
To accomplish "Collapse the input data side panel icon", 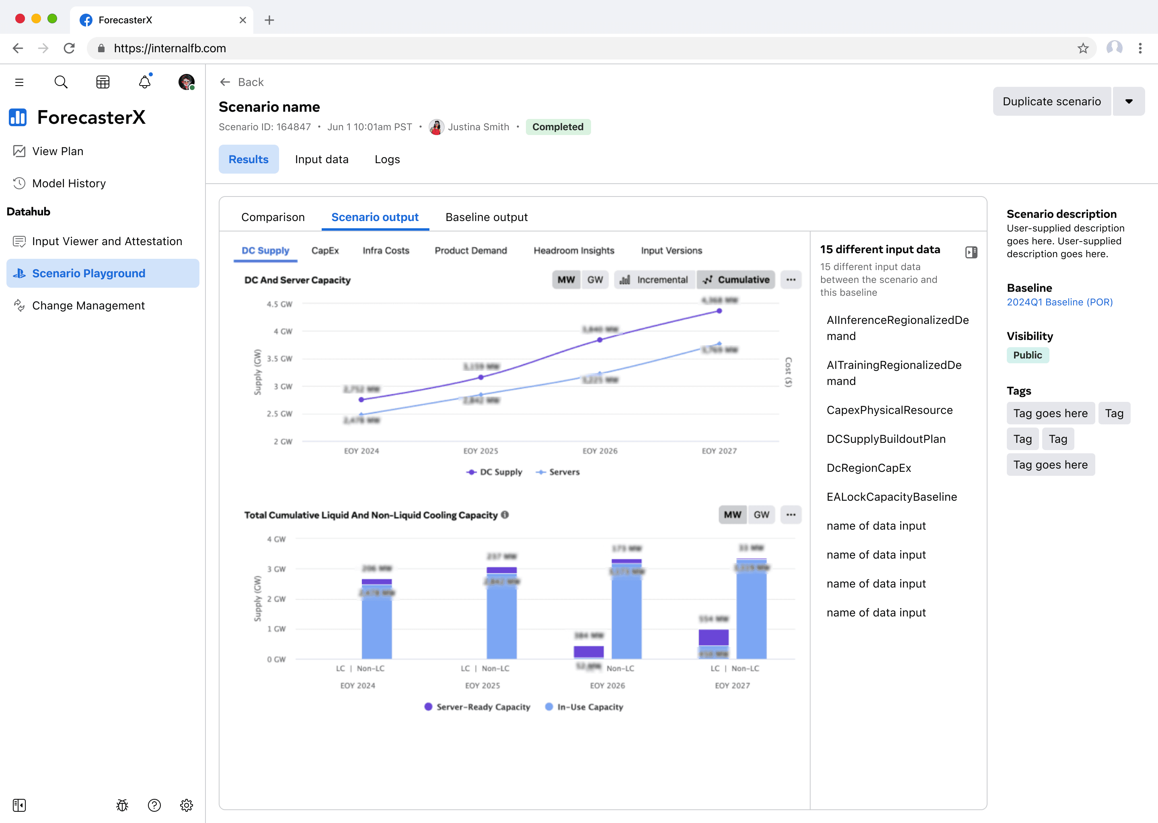I will pos(971,252).
